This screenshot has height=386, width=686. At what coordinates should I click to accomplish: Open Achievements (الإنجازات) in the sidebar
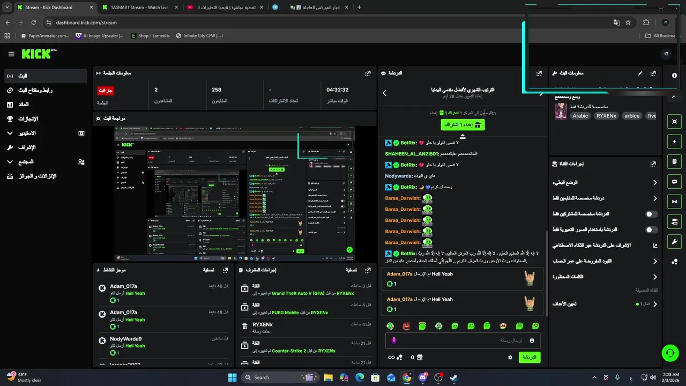(x=45, y=118)
